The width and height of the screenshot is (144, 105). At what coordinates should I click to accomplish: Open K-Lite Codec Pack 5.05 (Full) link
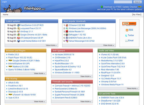point(114,58)
